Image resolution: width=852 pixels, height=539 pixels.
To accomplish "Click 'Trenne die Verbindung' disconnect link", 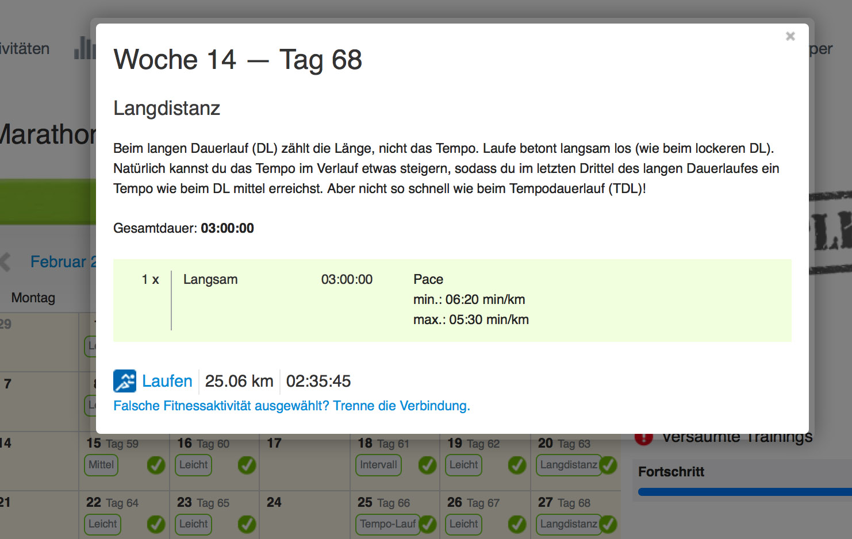I will pyautogui.click(x=401, y=406).
